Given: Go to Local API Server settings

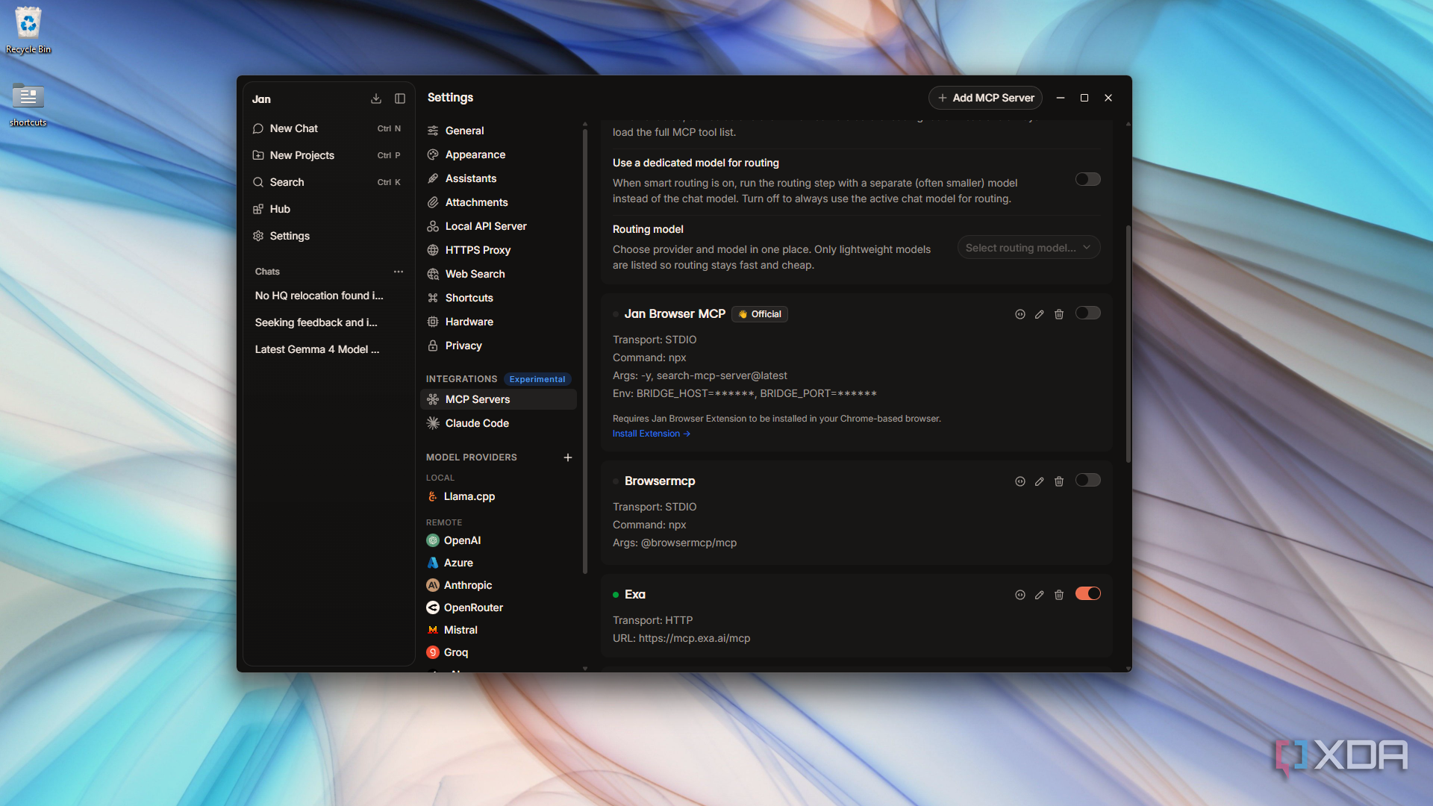Looking at the screenshot, I should click(499, 226).
